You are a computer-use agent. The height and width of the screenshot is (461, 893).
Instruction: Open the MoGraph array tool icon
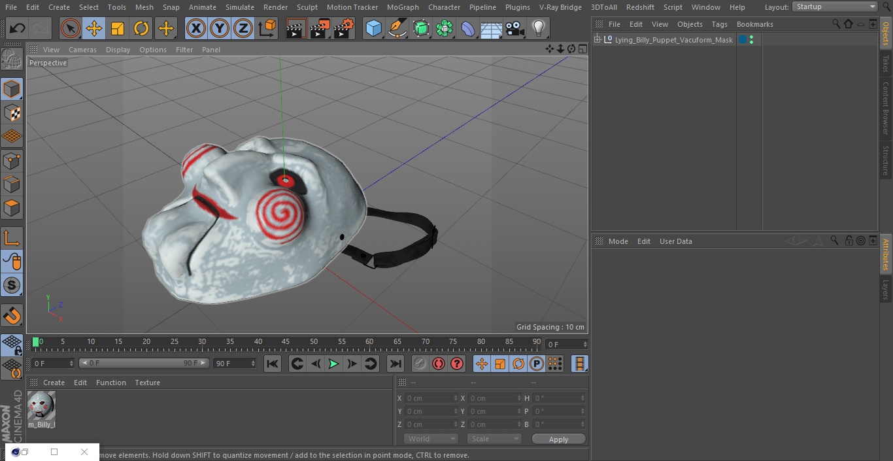[445, 28]
